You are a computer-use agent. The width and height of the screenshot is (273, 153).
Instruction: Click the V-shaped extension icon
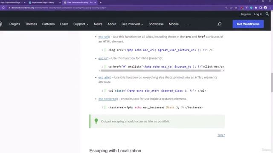coord(247,8)
